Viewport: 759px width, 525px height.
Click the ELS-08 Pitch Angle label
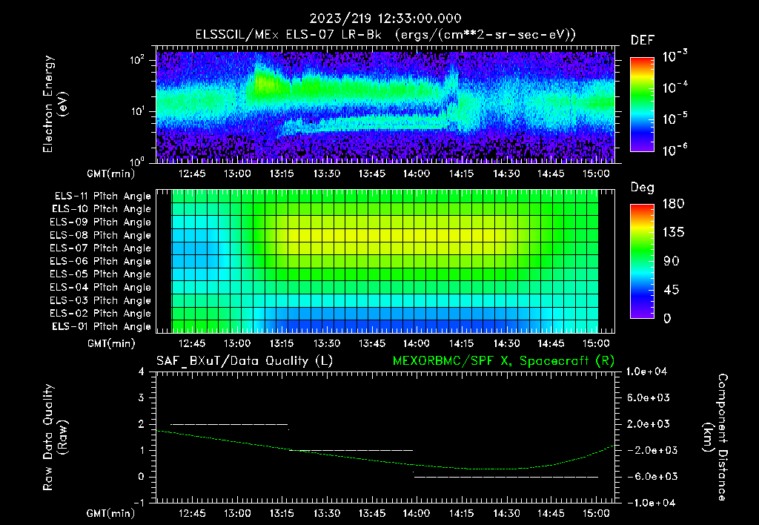(x=100, y=235)
